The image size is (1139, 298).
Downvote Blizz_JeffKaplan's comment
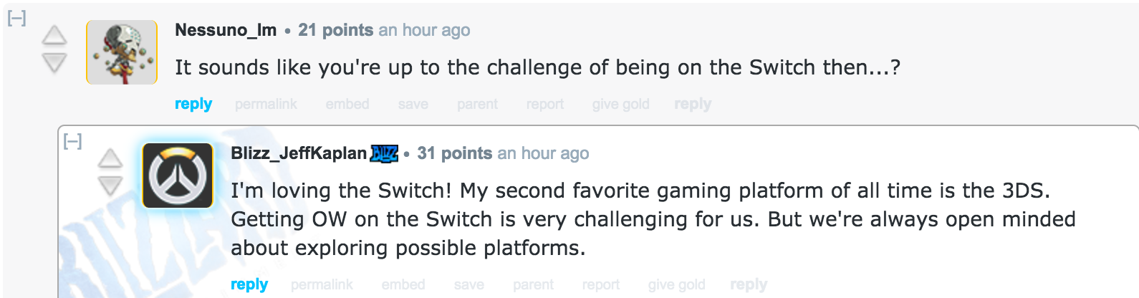point(110,187)
